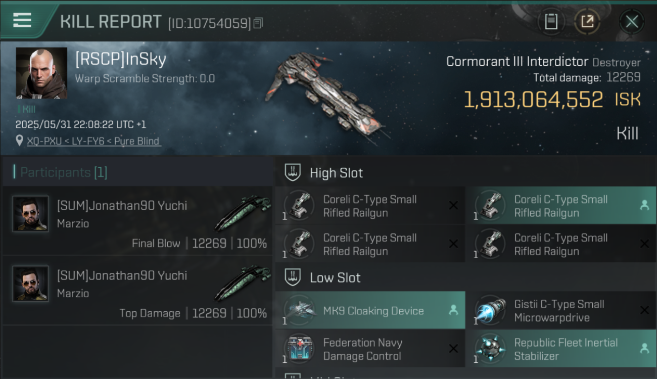This screenshot has width=657, height=379.
Task: Open the hamburger menu icon
Action: coord(22,20)
